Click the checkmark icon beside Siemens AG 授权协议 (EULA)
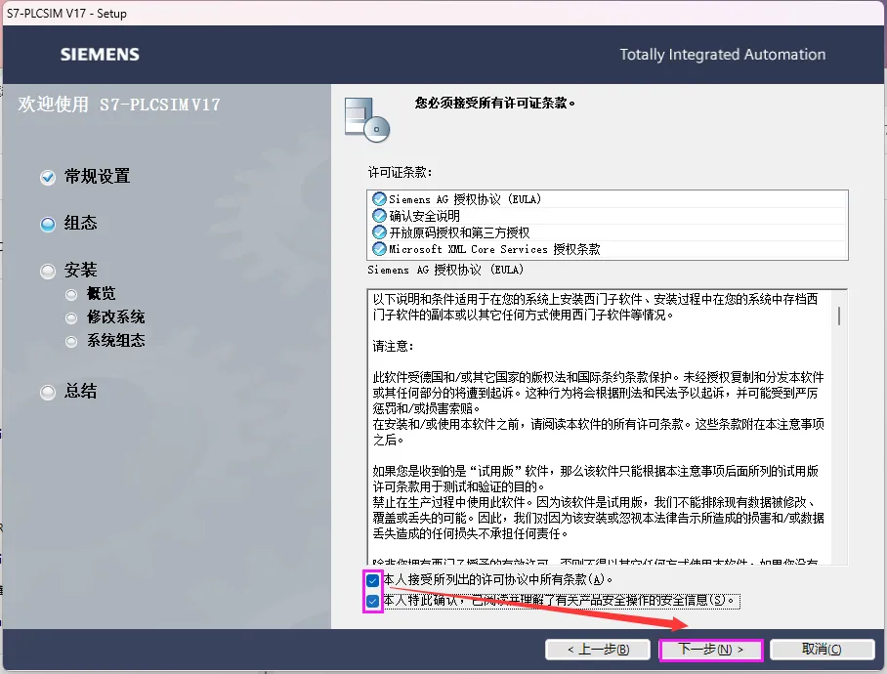The image size is (887, 674). click(379, 199)
